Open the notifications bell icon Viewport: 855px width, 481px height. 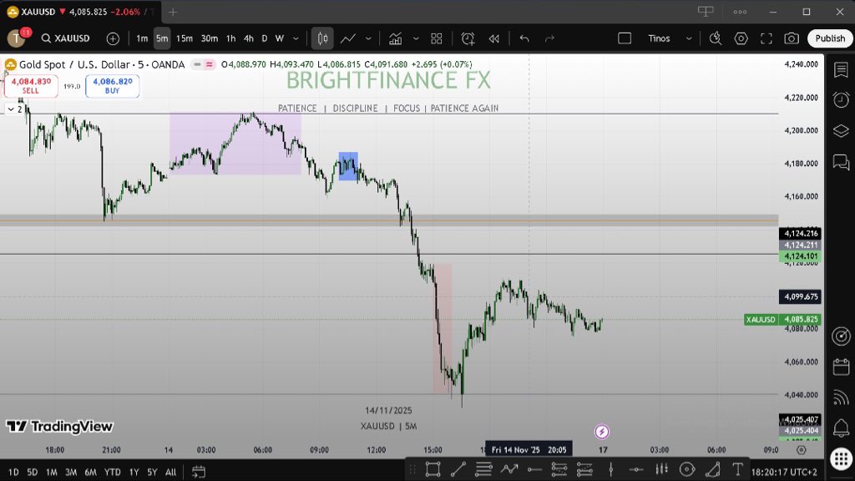[841, 428]
